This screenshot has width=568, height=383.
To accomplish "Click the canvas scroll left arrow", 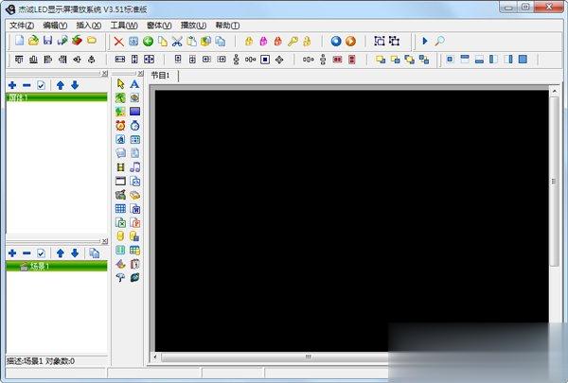I will (155, 357).
